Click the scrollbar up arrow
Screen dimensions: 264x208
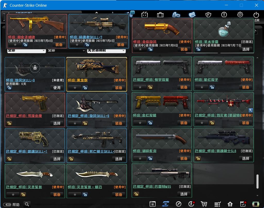coord(257,58)
